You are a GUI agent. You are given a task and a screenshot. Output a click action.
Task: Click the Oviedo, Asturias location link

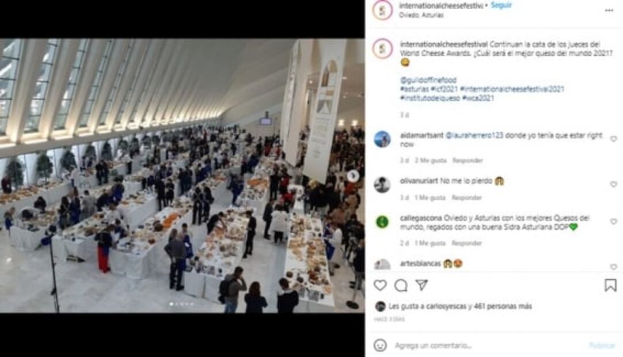[421, 15]
